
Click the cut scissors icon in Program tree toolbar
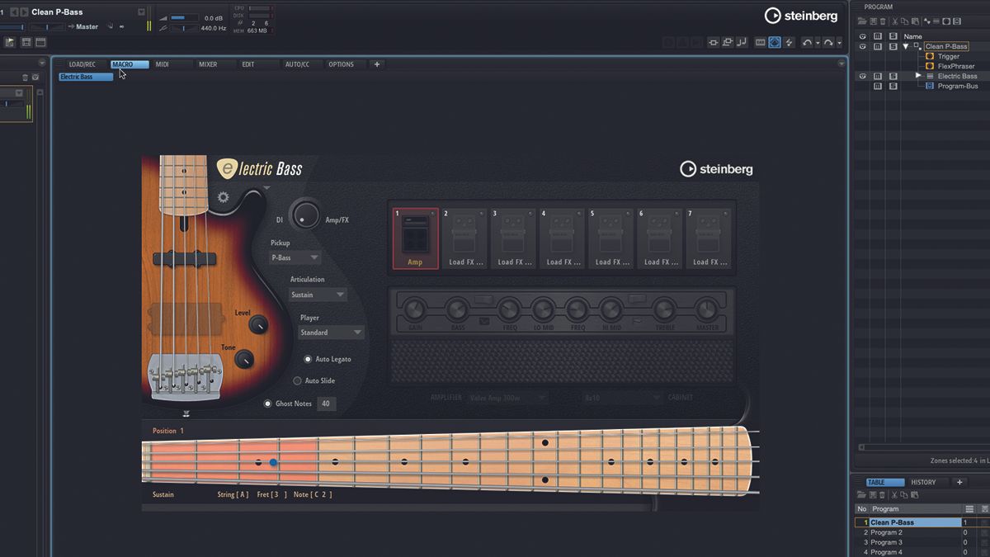pos(894,21)
